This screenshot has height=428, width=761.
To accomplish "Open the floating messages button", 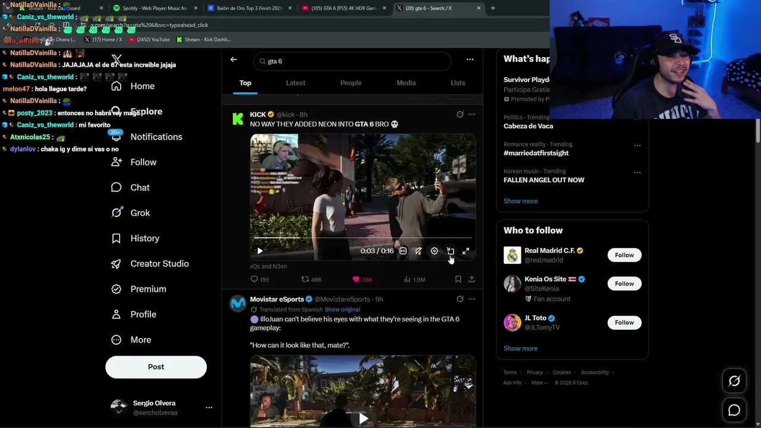I will [x=734, y=410].
